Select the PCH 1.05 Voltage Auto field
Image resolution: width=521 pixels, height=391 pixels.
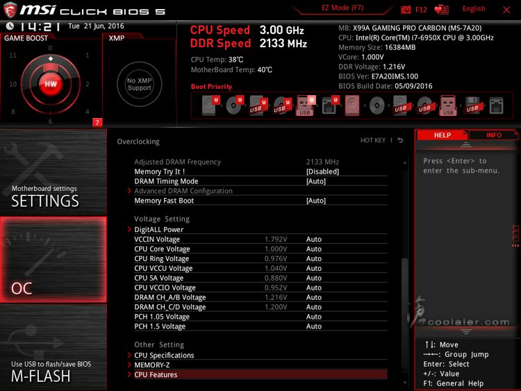coord(314,317)
